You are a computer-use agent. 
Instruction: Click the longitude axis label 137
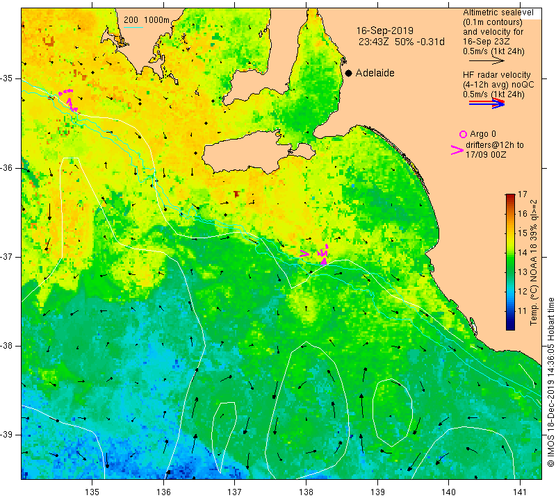(235, 492)
